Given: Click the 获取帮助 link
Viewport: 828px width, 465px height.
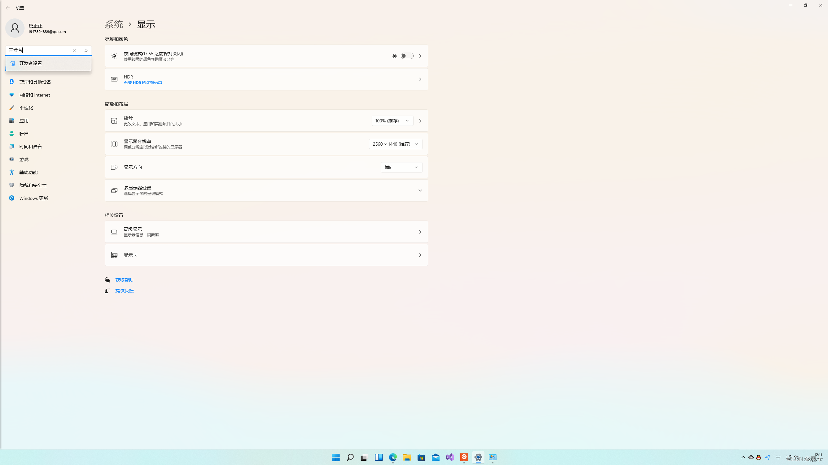Looking at the screenshot, I should (124, 280).
